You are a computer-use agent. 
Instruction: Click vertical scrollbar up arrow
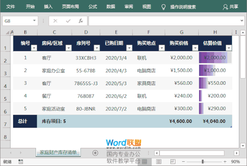click(x=243, y=33)
